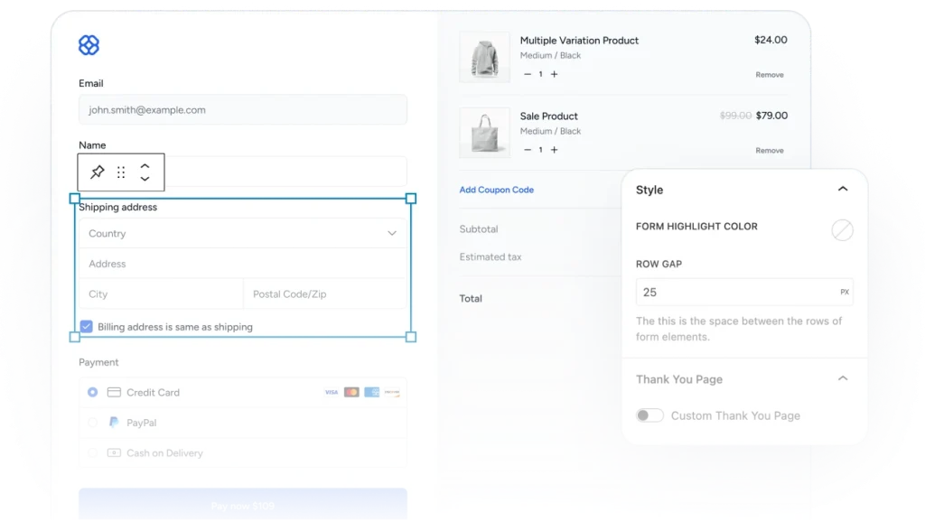Open the Form Highlight Color swatch
This screenshot has width=925, height=531.
point(842,230)
